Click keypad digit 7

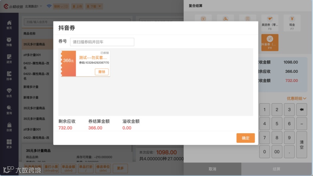point(264,138)
